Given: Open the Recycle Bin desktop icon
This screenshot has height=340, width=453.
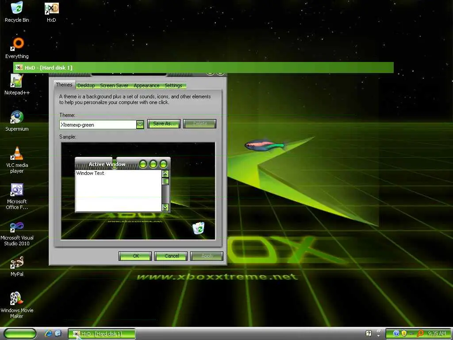Looking at the screenshot, I should point(17,12).
